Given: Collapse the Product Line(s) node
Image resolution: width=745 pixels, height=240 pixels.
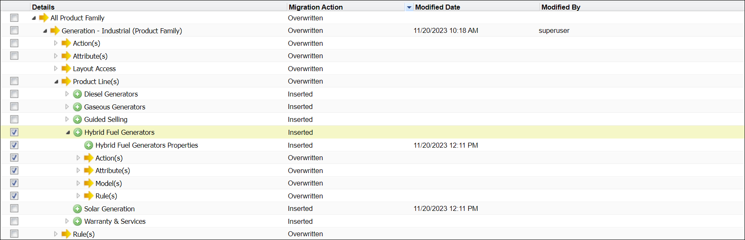Looking at the screenshot, I should [x=56, y=82].
